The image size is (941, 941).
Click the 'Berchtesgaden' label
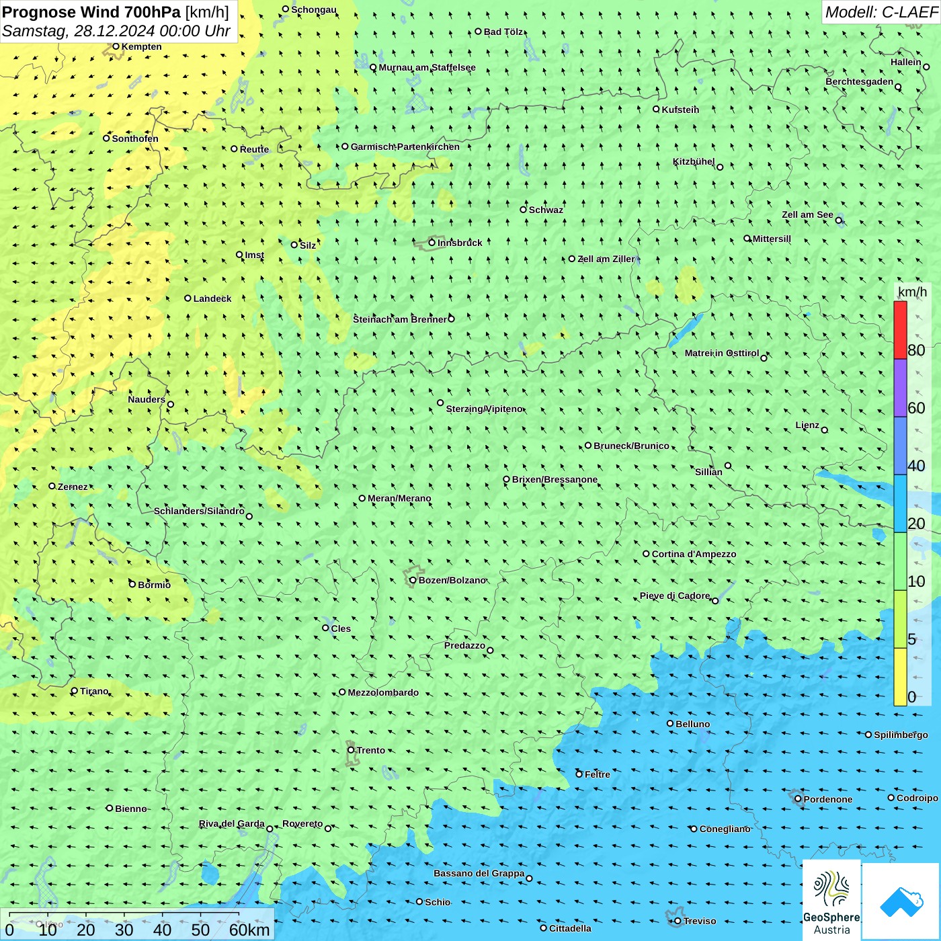[x=860, y=81]
